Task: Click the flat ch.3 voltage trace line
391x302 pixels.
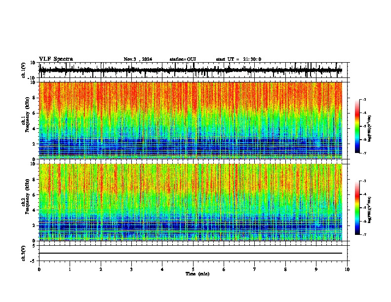Action: (191, 253)
